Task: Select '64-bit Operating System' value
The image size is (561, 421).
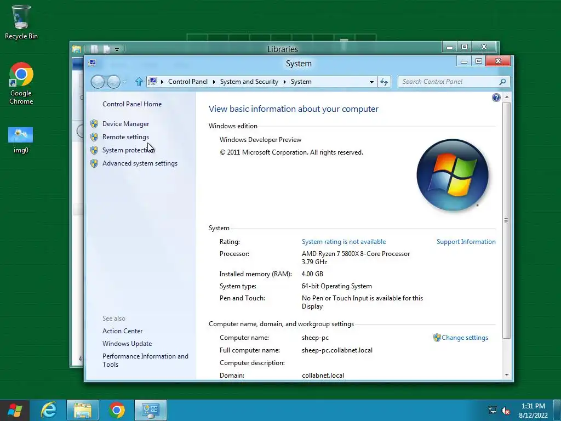Action: coord(337,286)
